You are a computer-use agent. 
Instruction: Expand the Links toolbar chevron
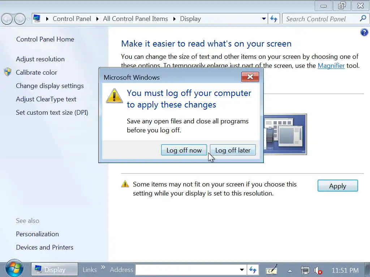pos(103,267)
